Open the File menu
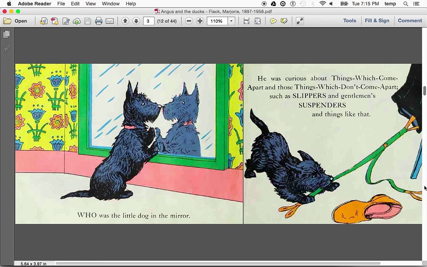The image size is (427, 267). [x=61, y=4]
